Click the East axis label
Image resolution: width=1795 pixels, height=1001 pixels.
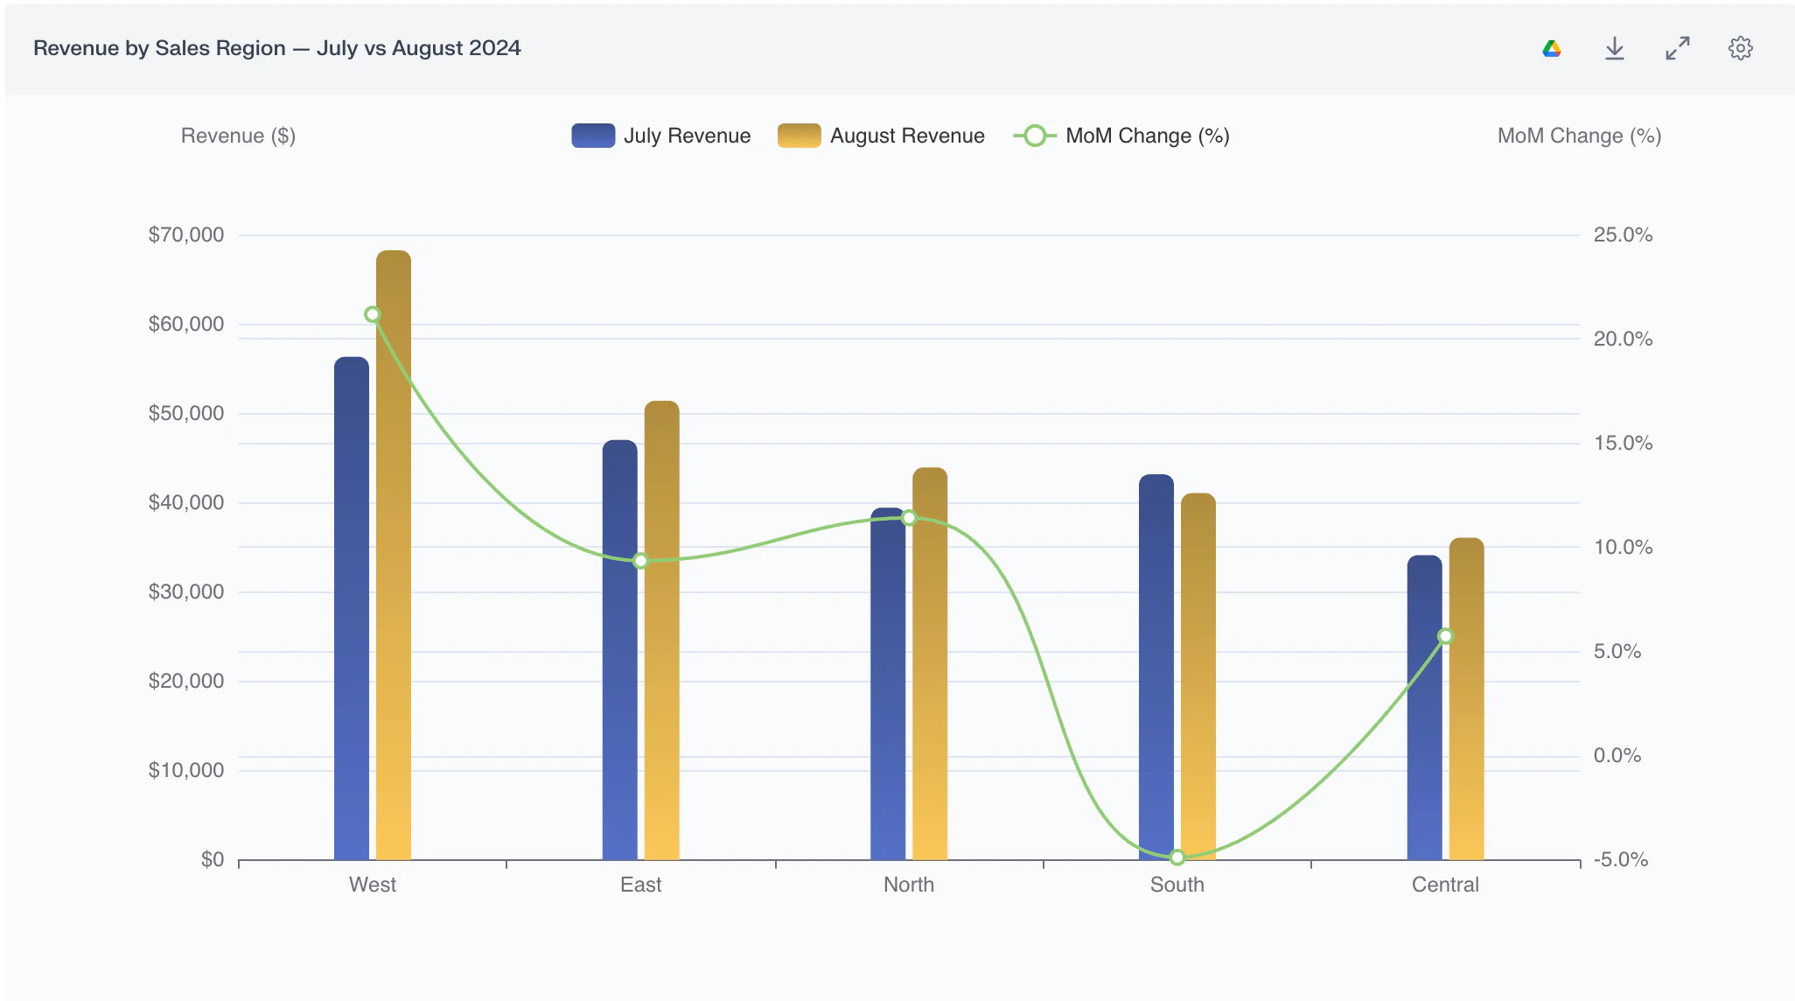pos(641,885)
